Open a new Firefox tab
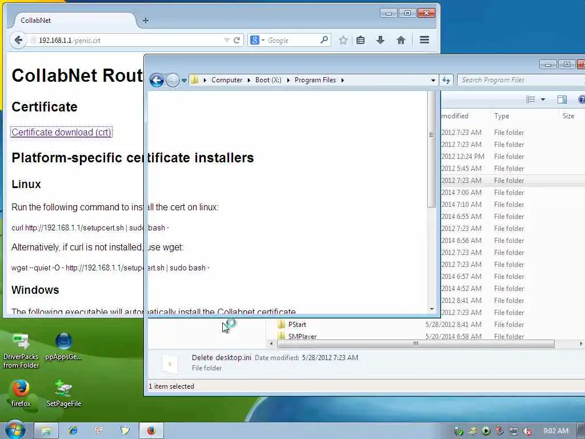 146,21
